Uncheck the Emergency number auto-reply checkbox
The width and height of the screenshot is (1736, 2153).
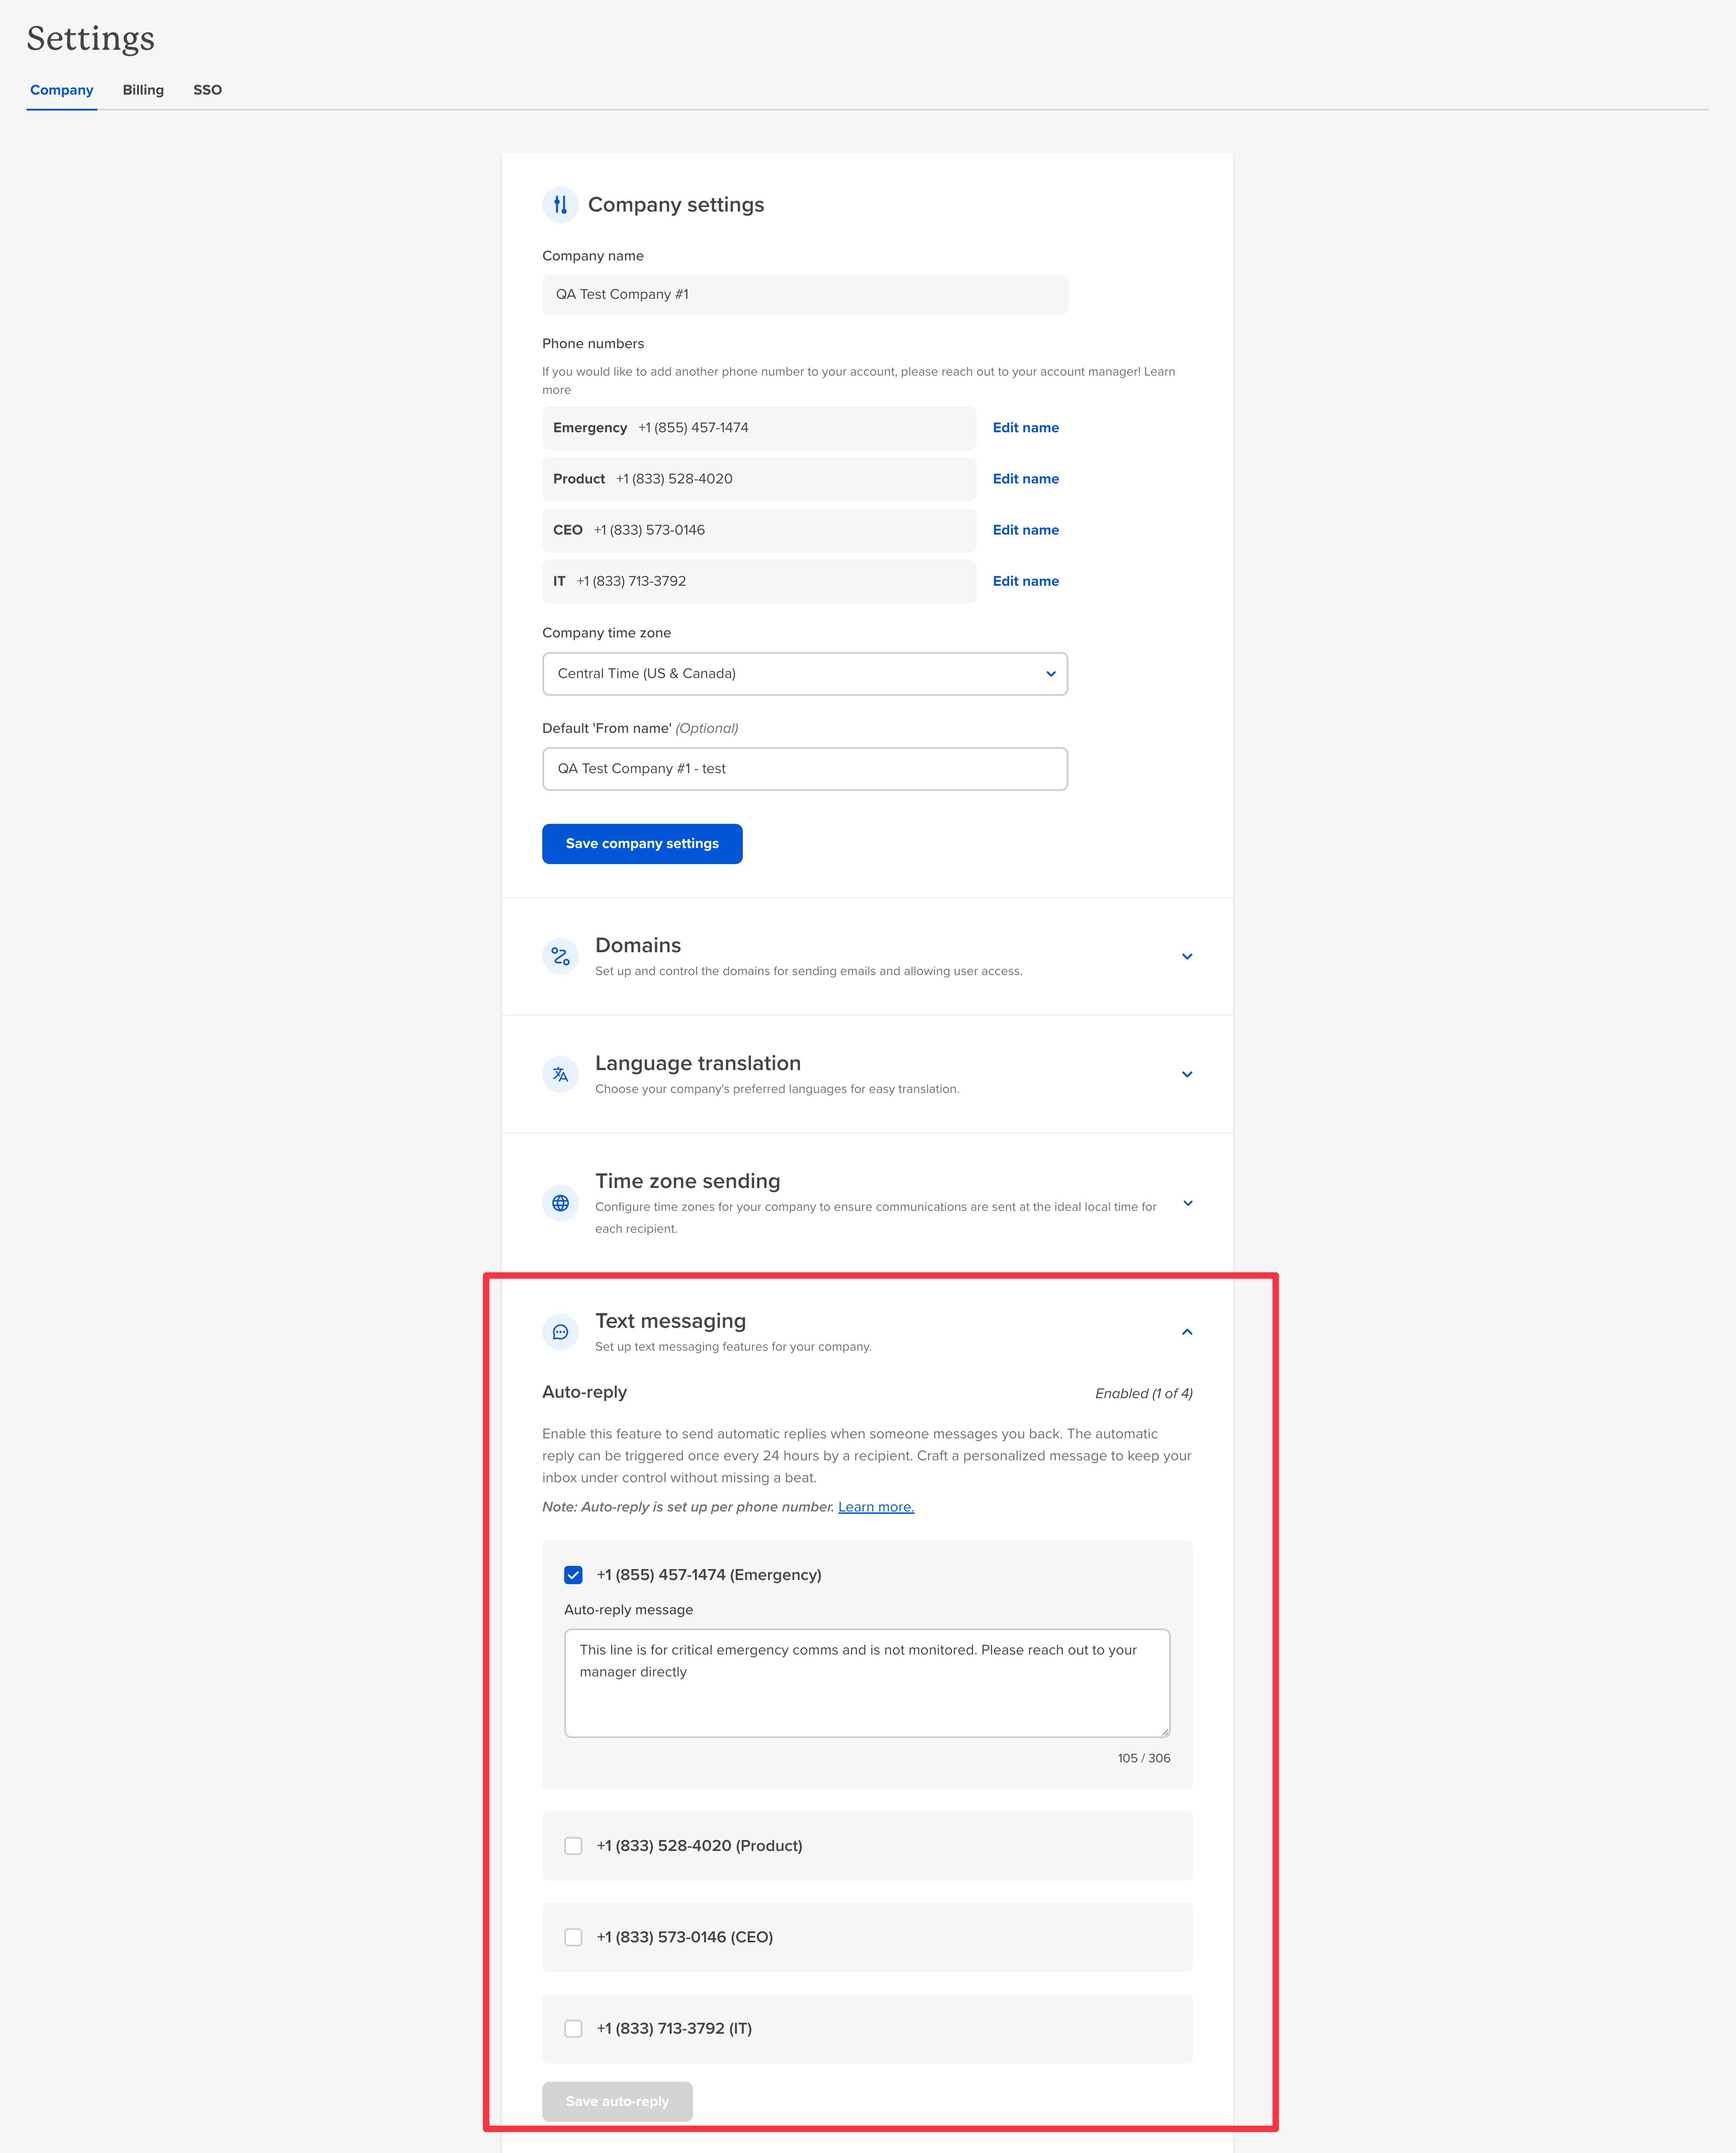pos(573,1575)
